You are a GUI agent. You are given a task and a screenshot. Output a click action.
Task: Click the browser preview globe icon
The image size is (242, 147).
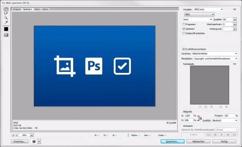click(x=34, y=141)
